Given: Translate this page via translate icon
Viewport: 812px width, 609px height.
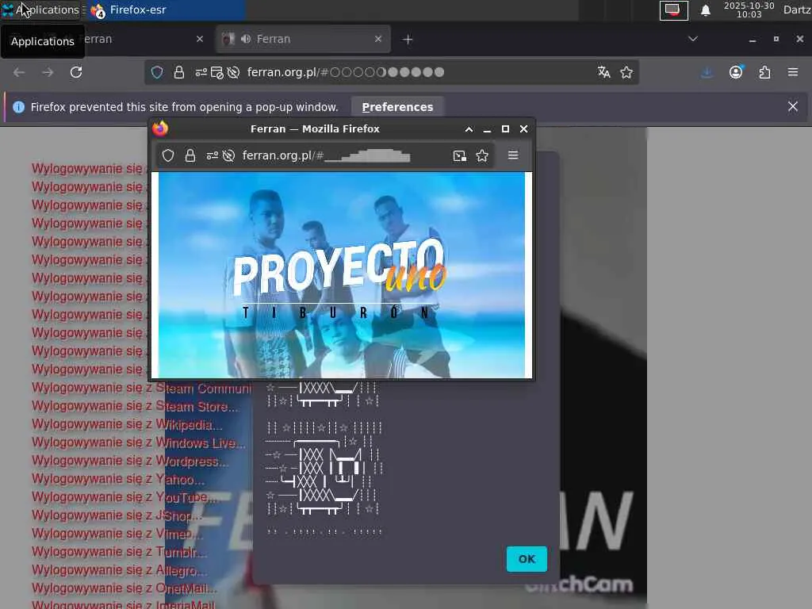Looking at the screenshot, I should 603,72.
